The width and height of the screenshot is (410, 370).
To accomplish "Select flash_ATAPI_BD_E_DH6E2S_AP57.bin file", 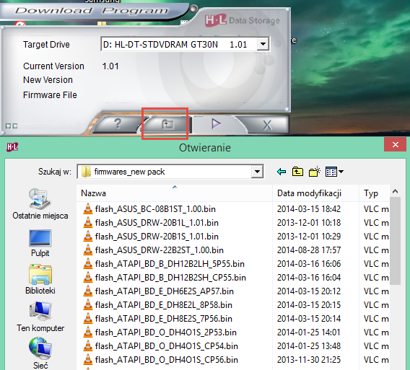I will (x=164, y=291).
